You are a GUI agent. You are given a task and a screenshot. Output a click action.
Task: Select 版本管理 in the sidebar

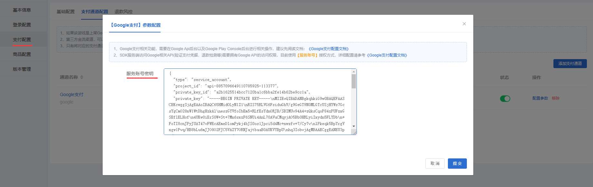coord(22,69)
